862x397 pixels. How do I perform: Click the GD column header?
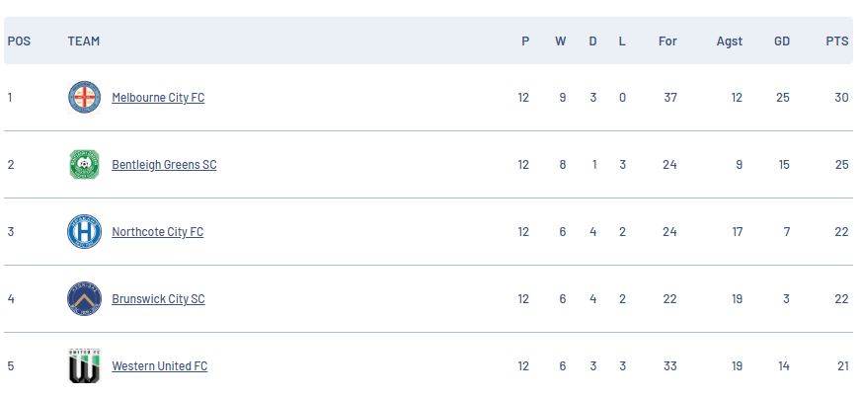point(782,41)
